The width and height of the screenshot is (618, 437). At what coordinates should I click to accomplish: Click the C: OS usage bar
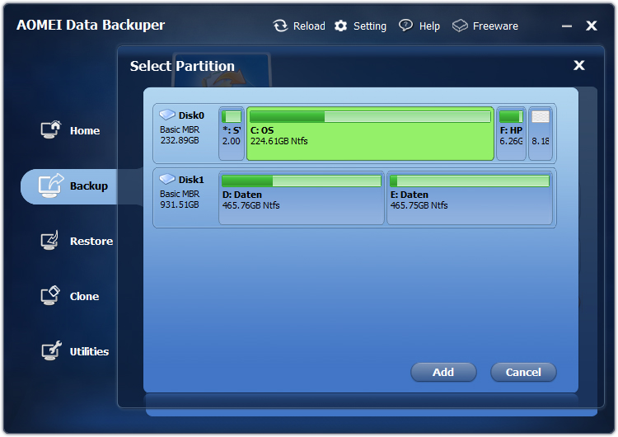coord(370,116)
